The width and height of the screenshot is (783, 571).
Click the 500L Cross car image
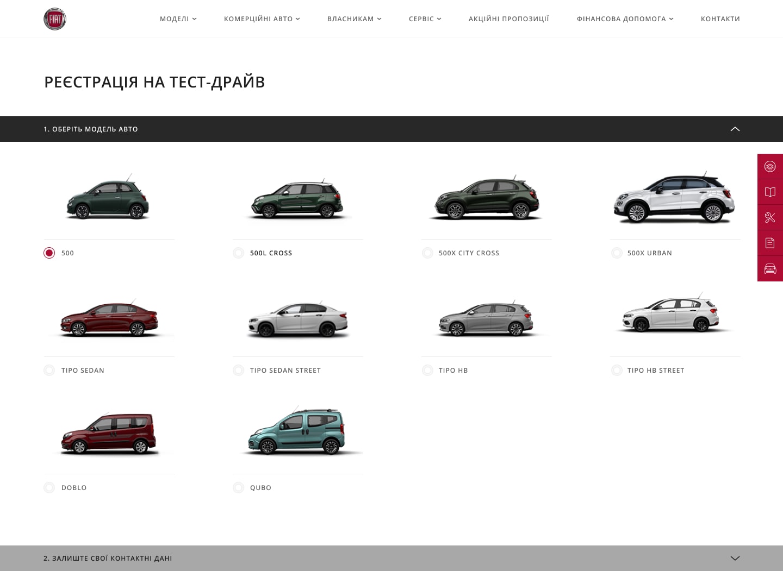point(297,199)
